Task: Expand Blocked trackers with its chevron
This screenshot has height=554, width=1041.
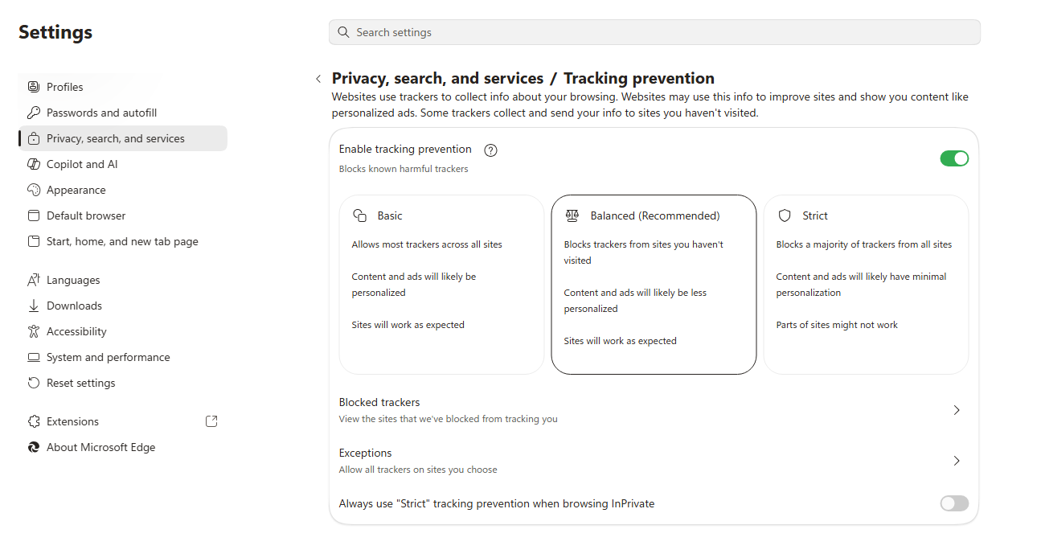Action: coord(957,410)
